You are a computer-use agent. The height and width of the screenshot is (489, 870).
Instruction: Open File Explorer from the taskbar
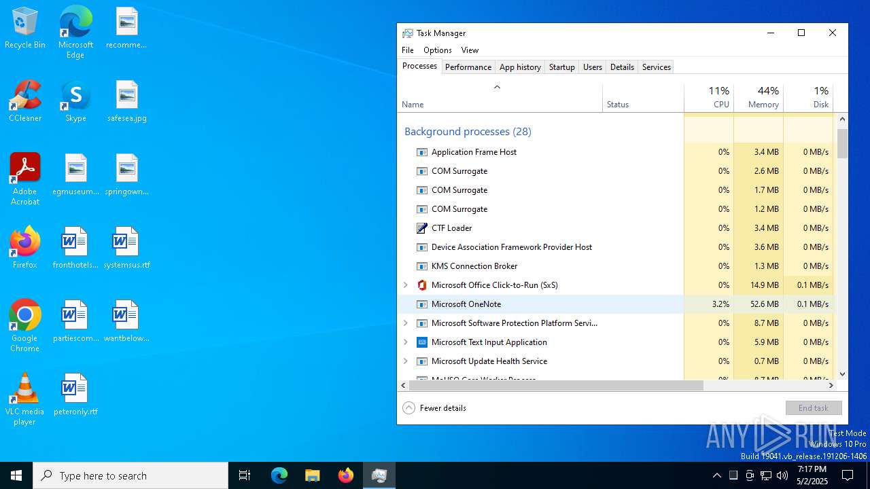313,475
